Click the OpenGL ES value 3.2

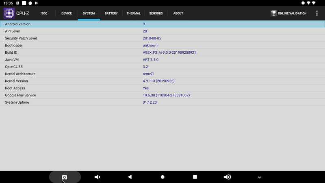pos(145,67)
